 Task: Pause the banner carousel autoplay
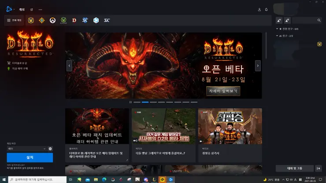[x=130, y=102]
